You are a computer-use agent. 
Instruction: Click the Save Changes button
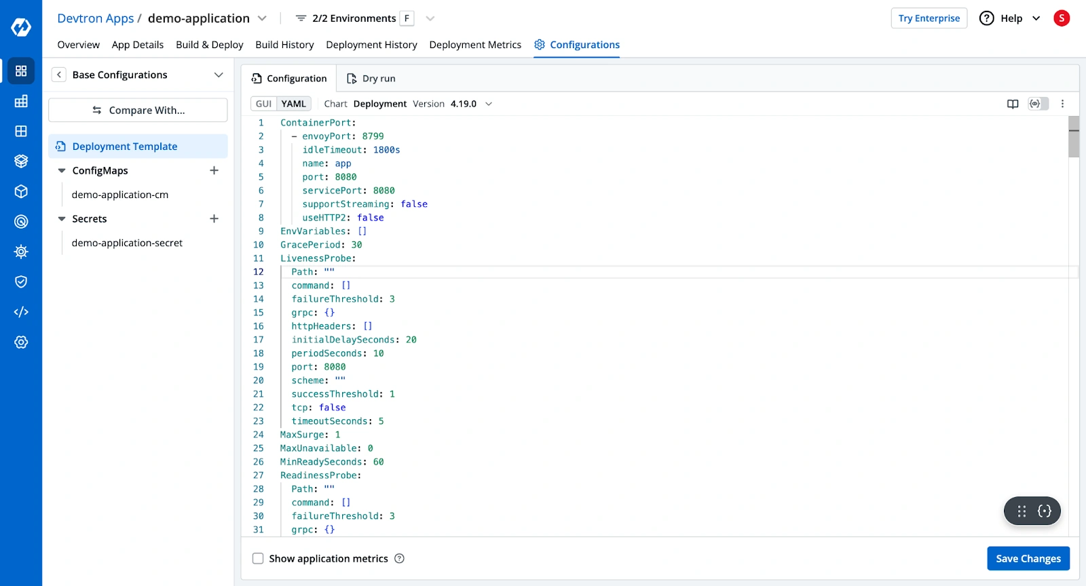[1028, 558]
